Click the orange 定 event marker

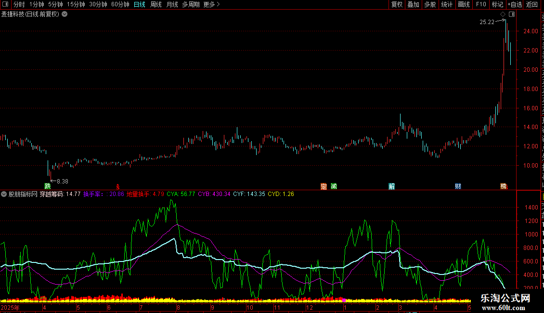pyautogui.click(x=324, y=186)
